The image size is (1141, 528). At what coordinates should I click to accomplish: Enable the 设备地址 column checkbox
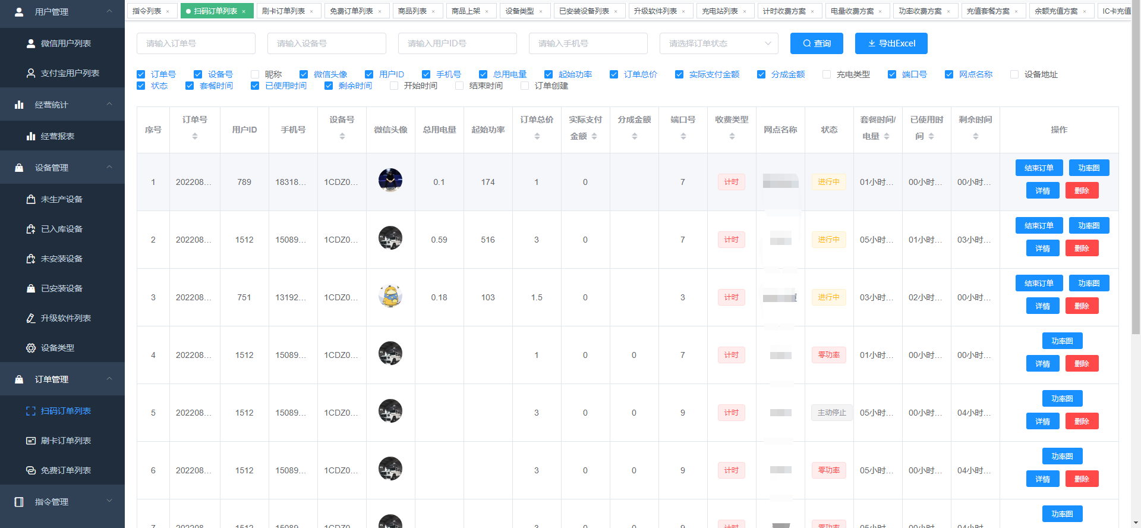tap(1014, 74)
